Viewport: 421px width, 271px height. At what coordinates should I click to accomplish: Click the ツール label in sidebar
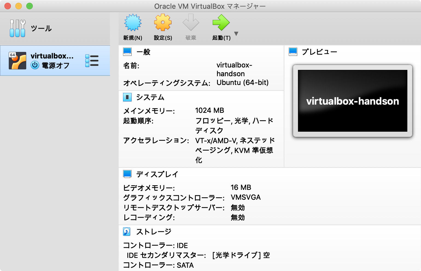pyautogui.click(x=41, y=28)
